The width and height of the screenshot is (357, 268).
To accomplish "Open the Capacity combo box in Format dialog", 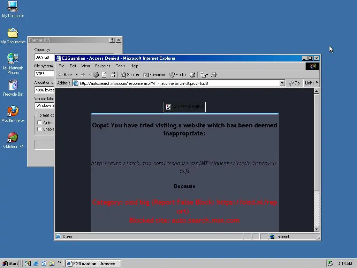I will pyautogui.click(x=44, y=57).
